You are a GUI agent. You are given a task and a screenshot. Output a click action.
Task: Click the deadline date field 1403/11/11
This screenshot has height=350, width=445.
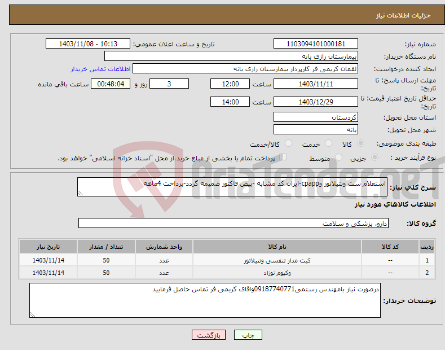click(316, 84)
